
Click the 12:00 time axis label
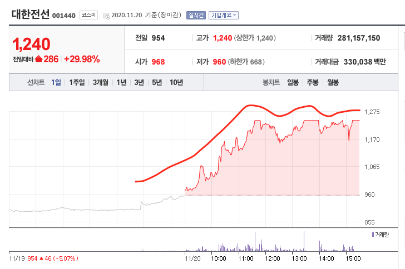[x=272, y=258]
